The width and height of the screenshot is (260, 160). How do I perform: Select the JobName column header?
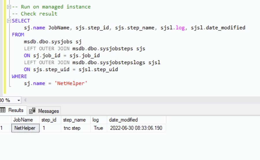[25, 120]
